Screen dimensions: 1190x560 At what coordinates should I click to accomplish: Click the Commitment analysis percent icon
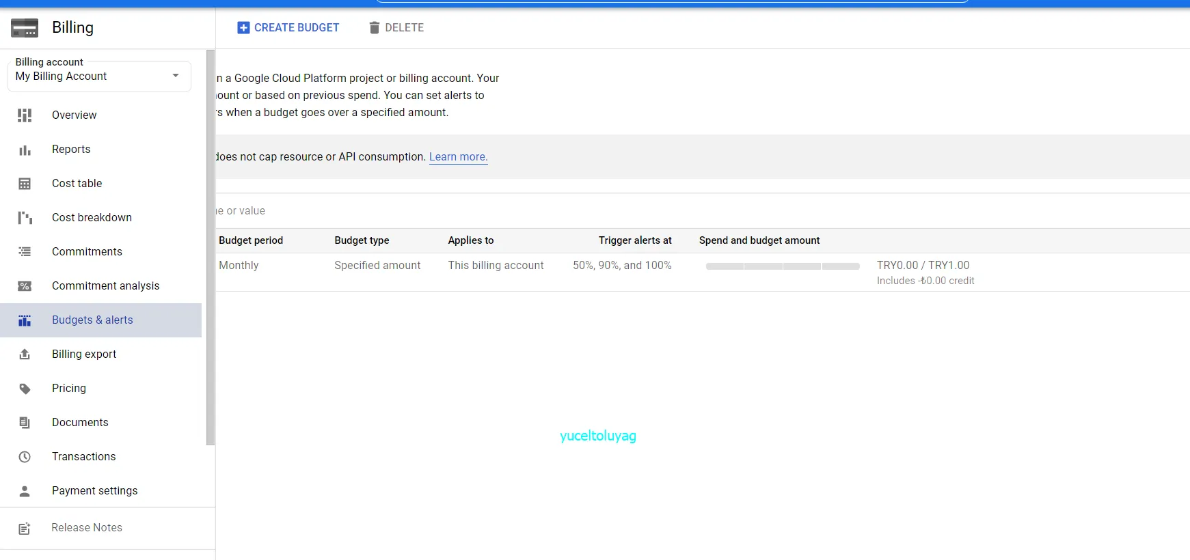pyautogui.click(x=25, y=286)
